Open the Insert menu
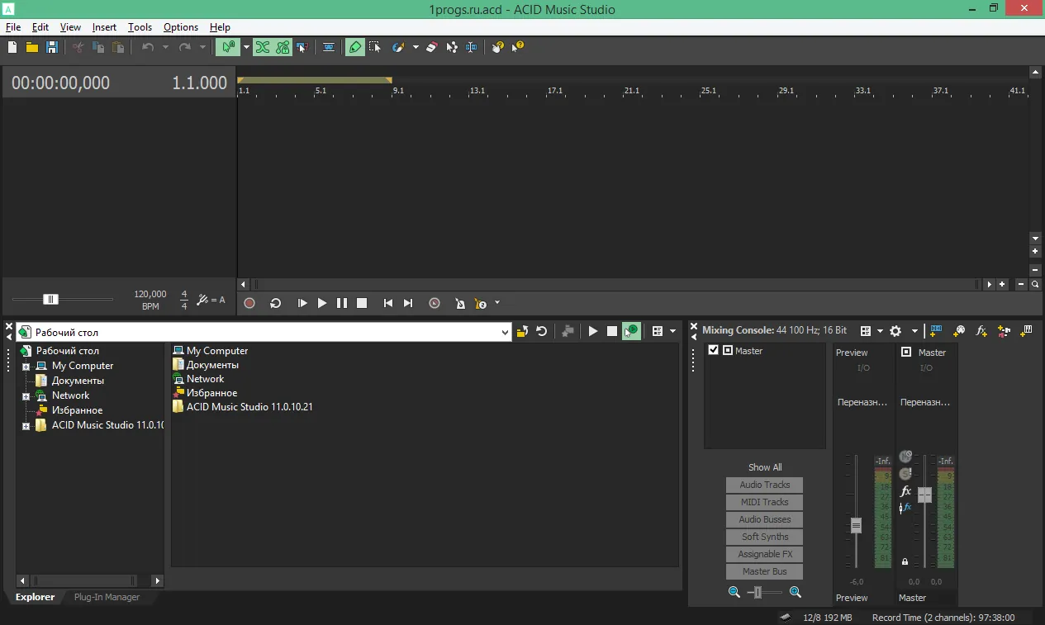Viewport: 1045px width, 625px height. pyautogui.click(x=104, y=27)
